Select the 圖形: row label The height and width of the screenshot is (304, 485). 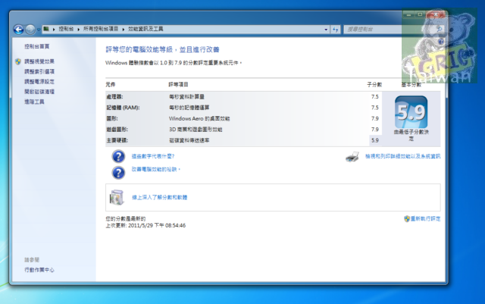[112, 118]
